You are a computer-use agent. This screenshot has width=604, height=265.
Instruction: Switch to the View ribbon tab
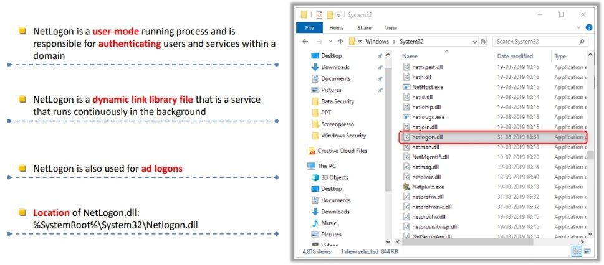(x=391, y=28)
